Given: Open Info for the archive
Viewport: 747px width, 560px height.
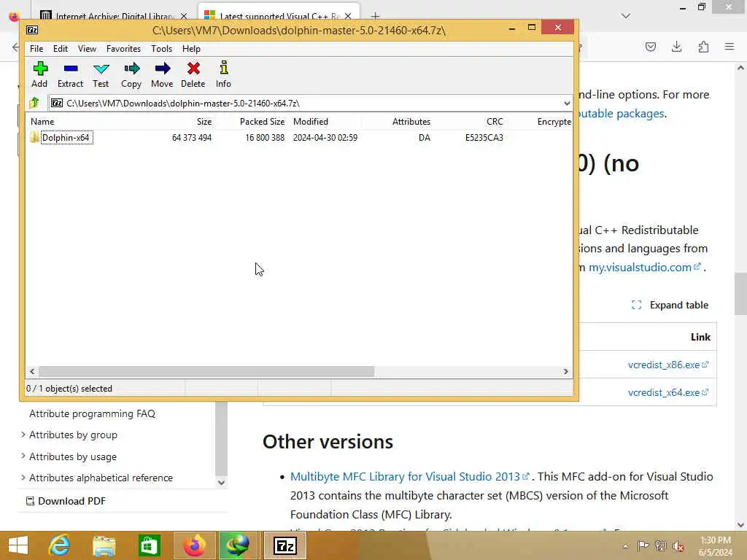Looking at the screenshot, I should pyautogui.click(x=223, y=74).
